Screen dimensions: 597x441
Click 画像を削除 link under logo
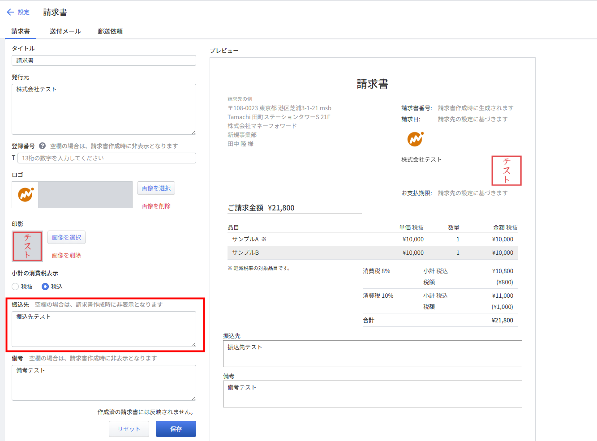pos(156,206)
